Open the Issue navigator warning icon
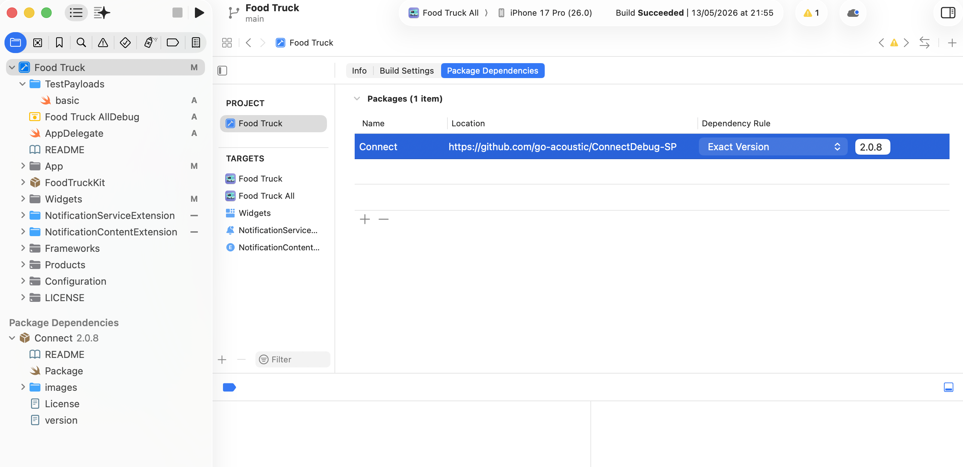The image size is (963, 467). 103,43
